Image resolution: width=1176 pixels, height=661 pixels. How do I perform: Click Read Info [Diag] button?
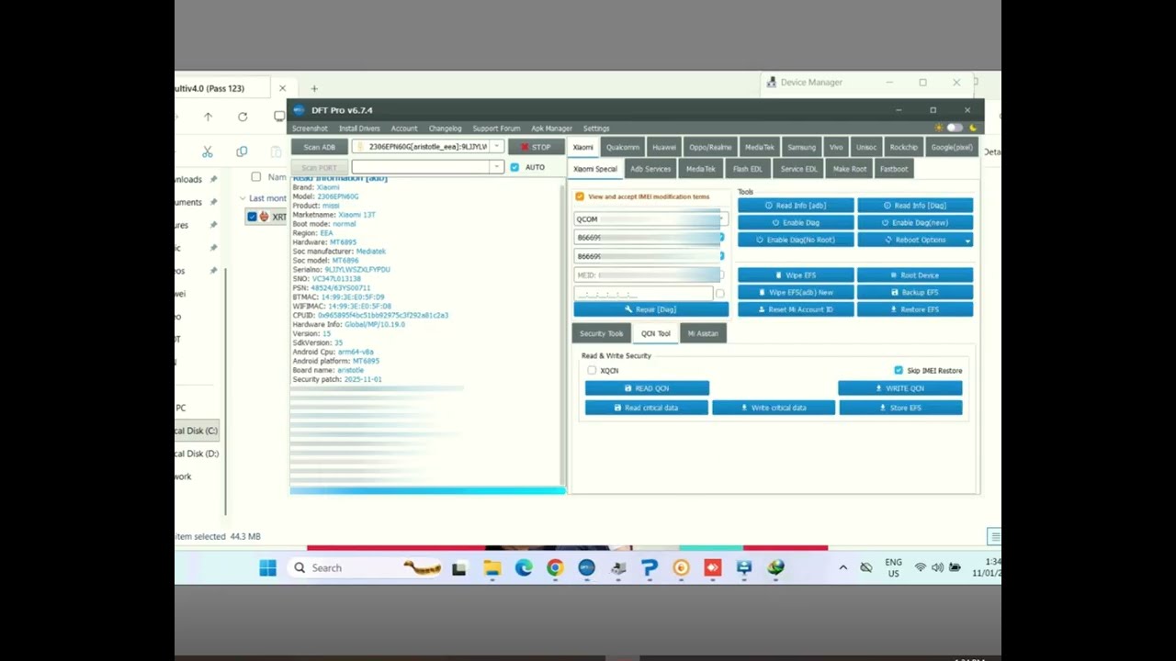pos(915,206)
